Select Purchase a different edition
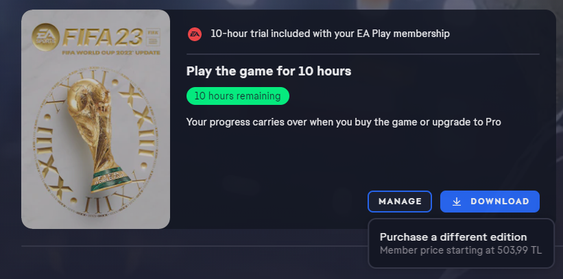The width and height of the screenshot is (563, 279). [453, 237]
